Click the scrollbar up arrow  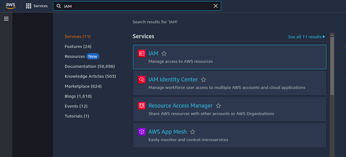tap(332, 35)
